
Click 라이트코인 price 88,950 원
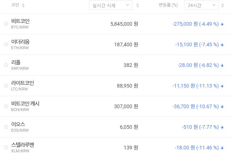pos(124,86)
